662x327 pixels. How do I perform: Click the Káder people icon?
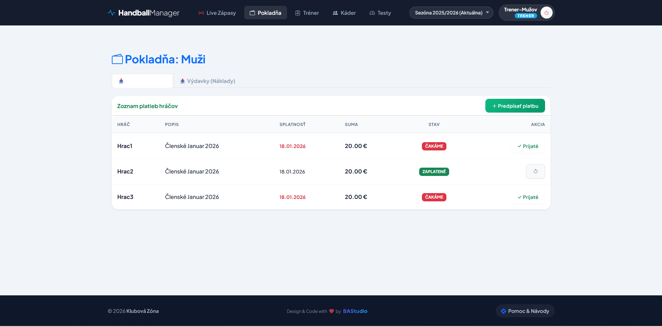point(335,13)
